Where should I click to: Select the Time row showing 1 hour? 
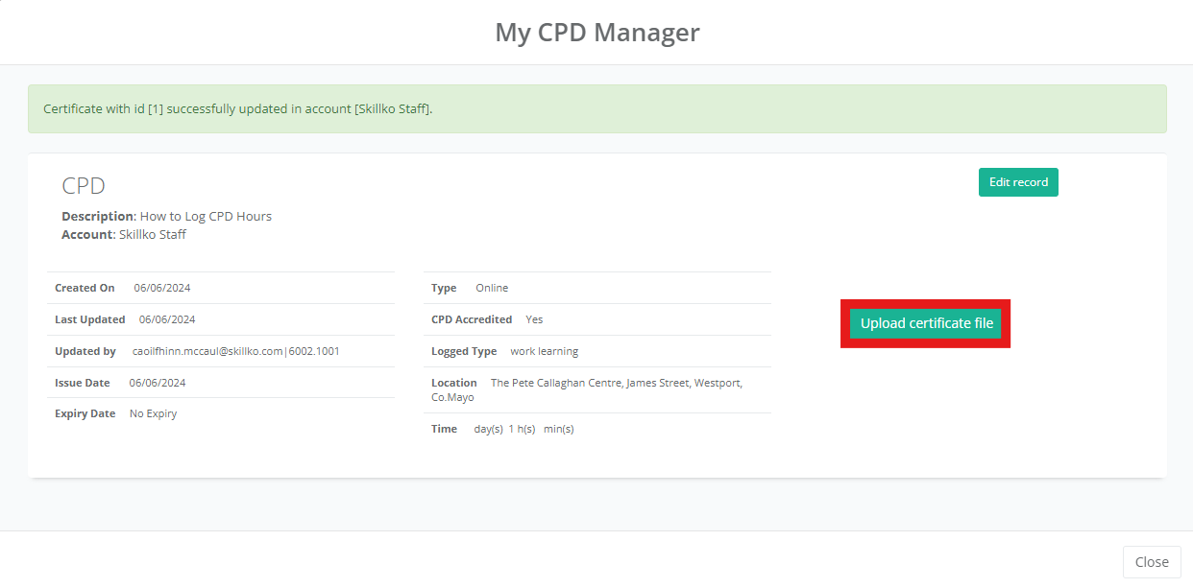coord(522,429)
